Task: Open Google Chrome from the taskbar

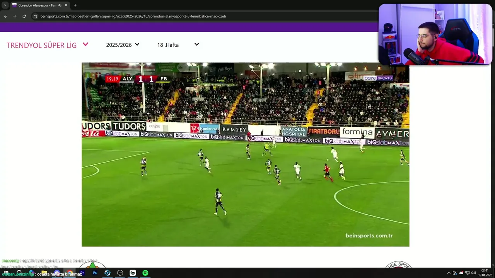Action: [x=70, y=273]
